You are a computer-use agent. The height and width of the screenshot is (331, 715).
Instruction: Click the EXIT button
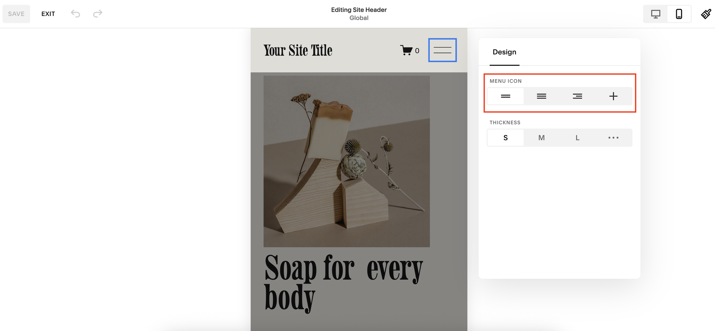[x=48, y=14]
